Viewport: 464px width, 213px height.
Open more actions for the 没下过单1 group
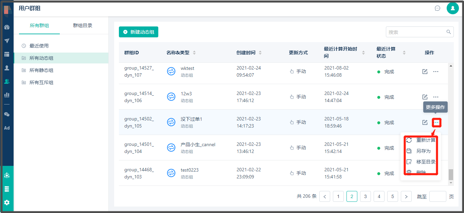pyautogui.click(x=436, y=122)
